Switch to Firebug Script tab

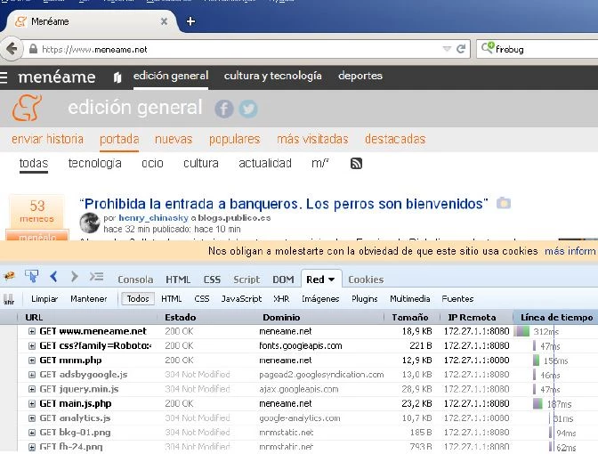click(x=246, y=280)
